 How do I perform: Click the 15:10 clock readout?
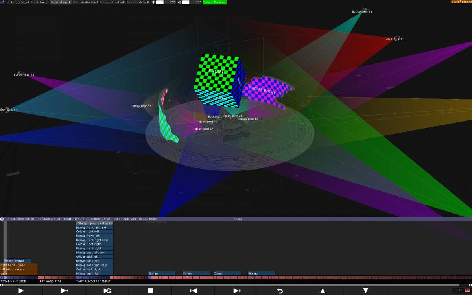(458, 291)
